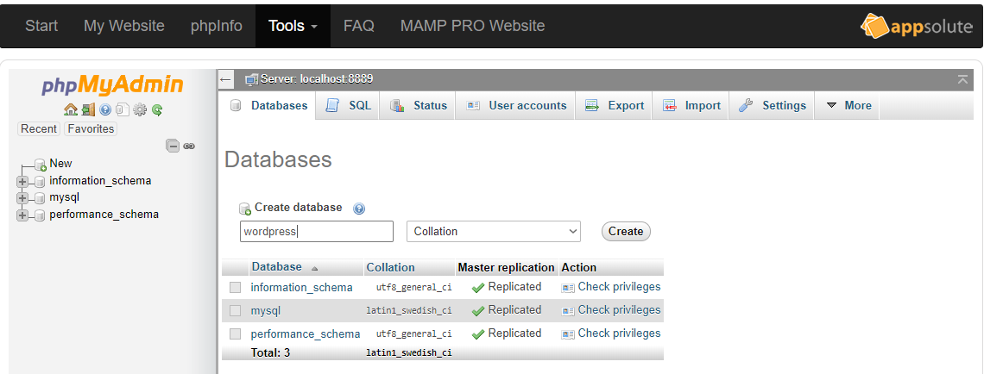Click privileges icon in information_schema row

(x=568, y=288)
